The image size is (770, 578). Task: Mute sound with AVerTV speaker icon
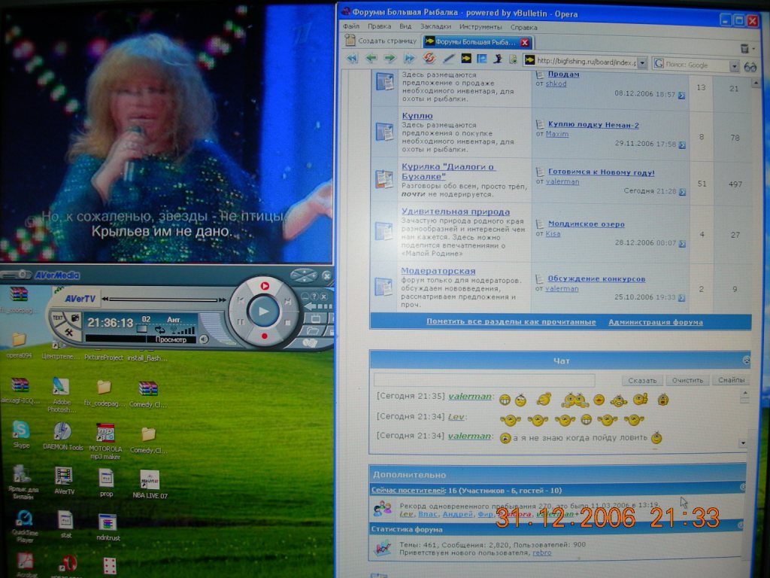pyautogui.click(x=204, y=339)
